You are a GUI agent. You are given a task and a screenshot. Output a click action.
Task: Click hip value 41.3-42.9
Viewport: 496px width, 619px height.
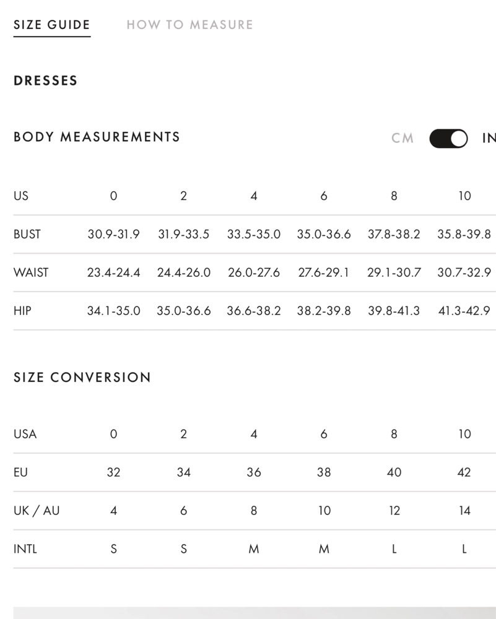464,311
